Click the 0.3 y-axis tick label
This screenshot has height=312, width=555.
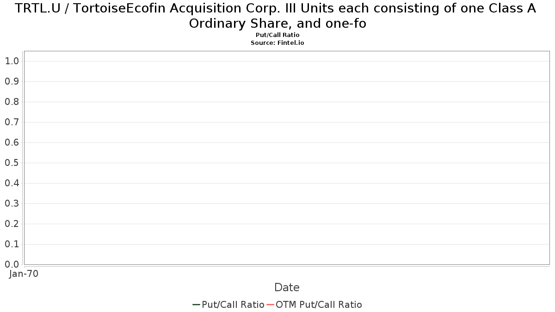[x=12, y=203]
